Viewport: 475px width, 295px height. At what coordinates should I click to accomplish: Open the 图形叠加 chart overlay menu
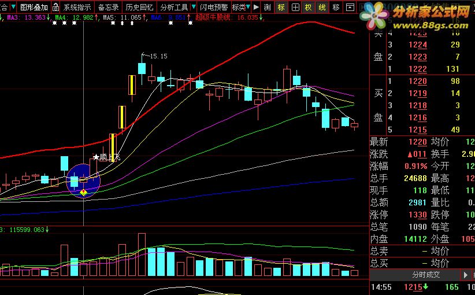34,7
